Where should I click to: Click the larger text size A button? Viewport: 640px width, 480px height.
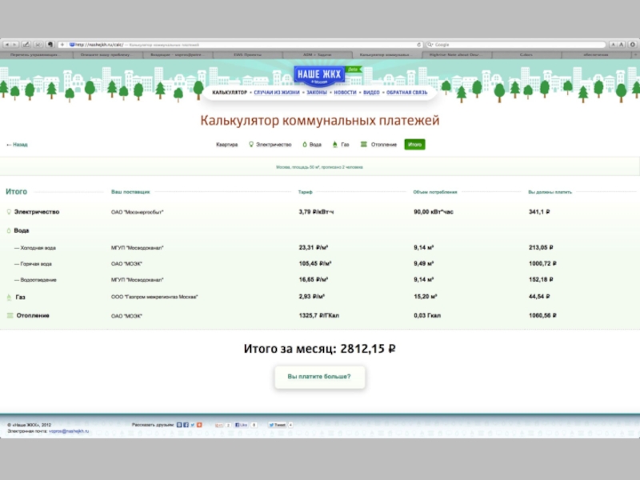(622, 45)
